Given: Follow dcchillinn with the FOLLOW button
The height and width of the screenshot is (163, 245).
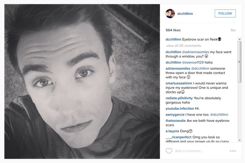Looking at the screenshot, I should pos(225,13).
